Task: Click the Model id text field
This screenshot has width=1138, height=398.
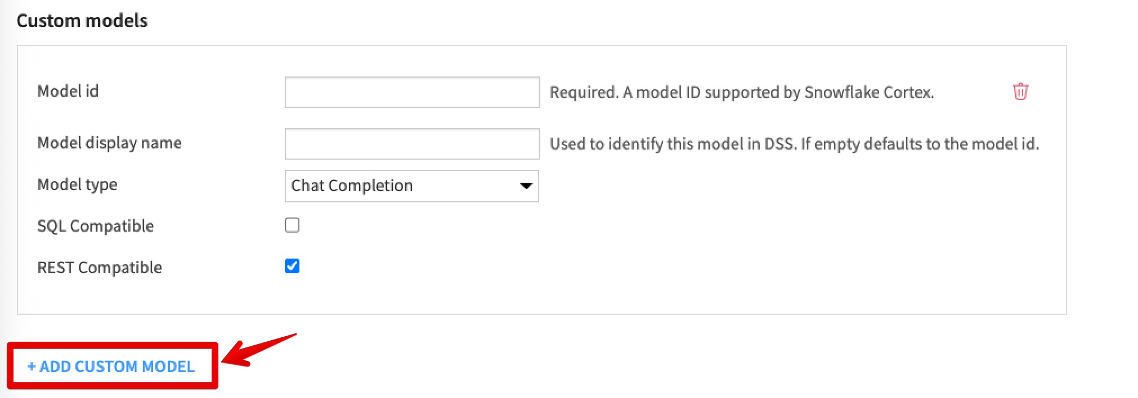Action: 412,92
